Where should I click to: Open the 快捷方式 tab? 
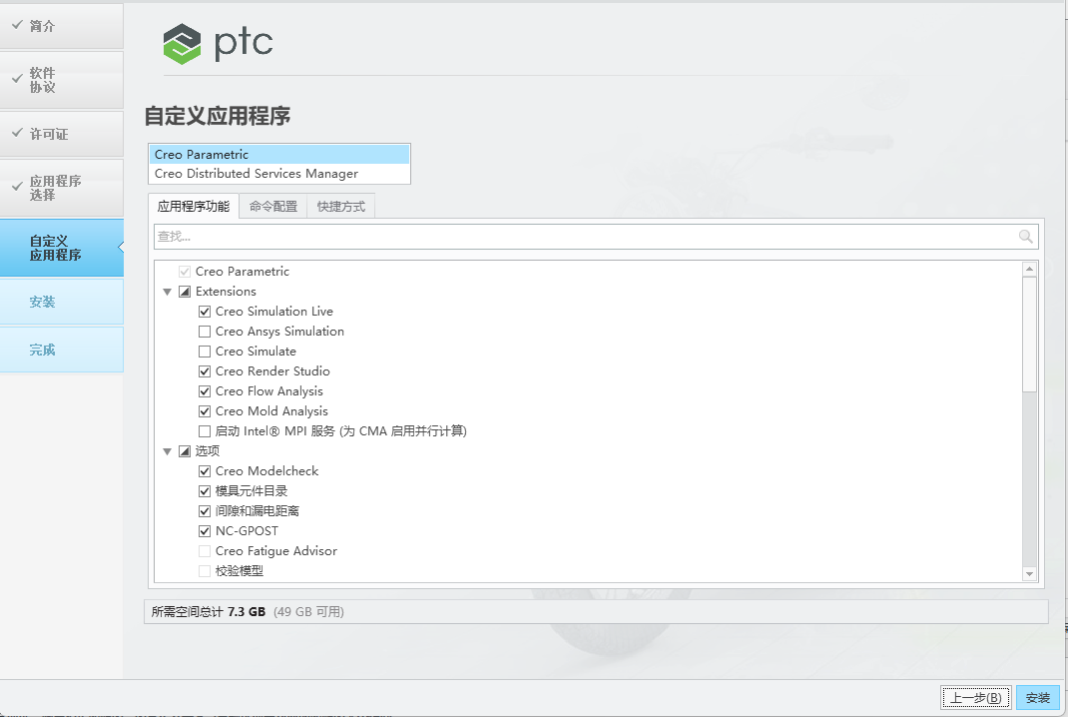pyautogui.click(x=341, y=207)
